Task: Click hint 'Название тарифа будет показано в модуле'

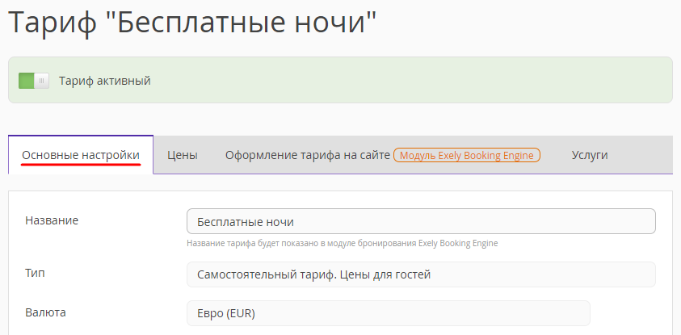Action: pos(343,243)
